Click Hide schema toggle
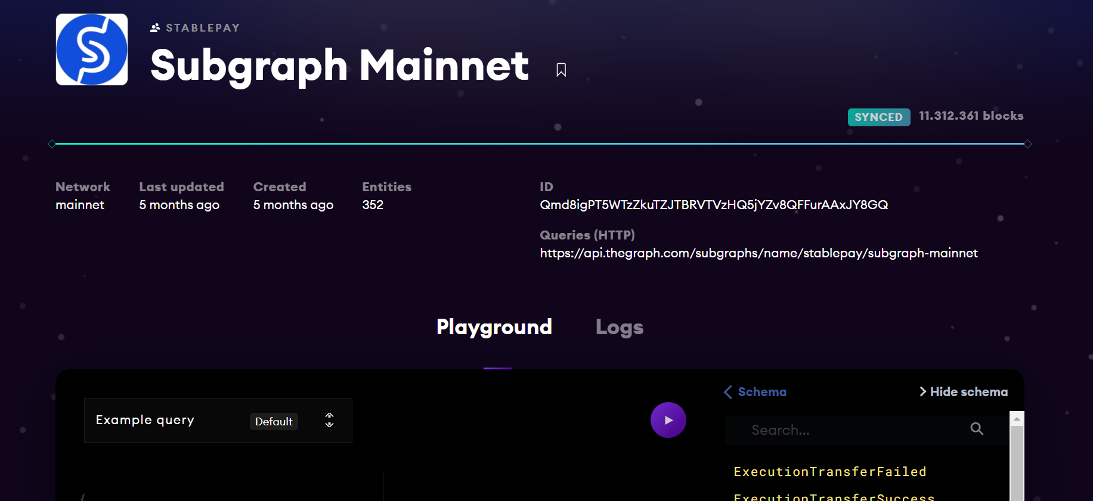The height and width of the screenshot is (501, 1093). (964, 392)
